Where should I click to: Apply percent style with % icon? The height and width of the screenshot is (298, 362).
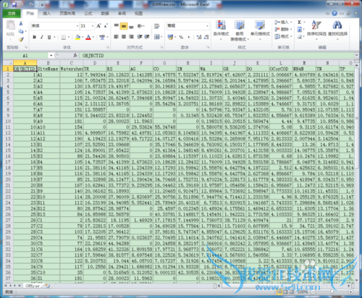click(x=181, y=37)
